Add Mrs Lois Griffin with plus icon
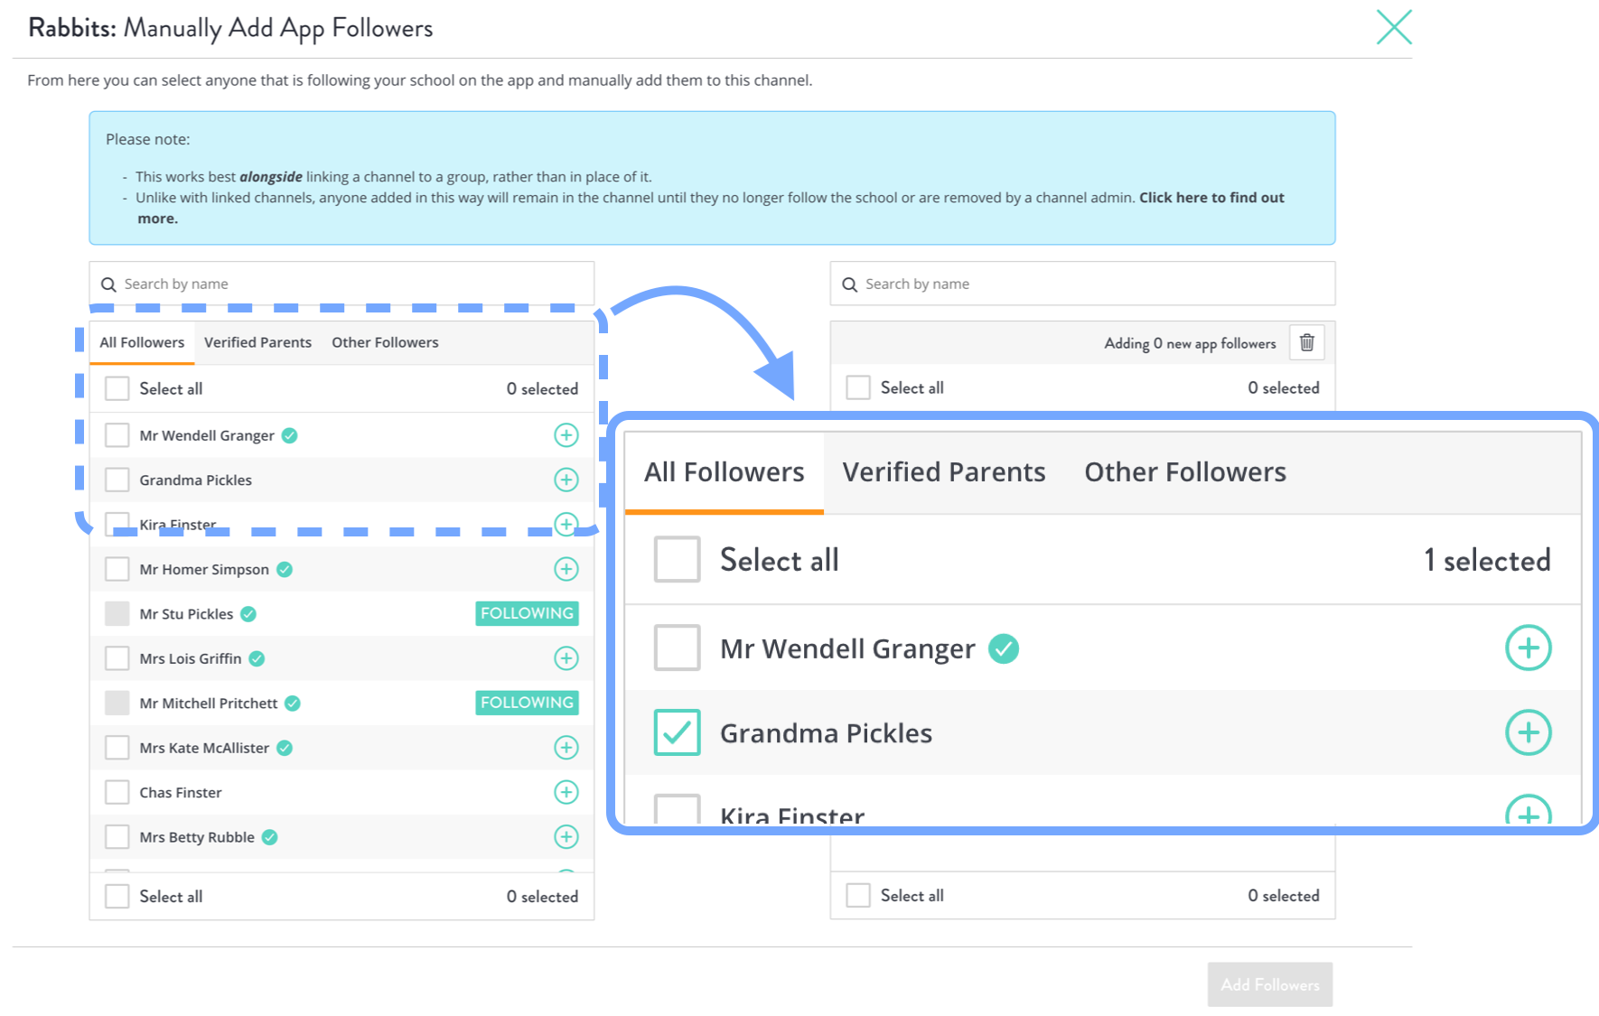Viewport: 1599px width, 1016px height. tap(566, 658)
